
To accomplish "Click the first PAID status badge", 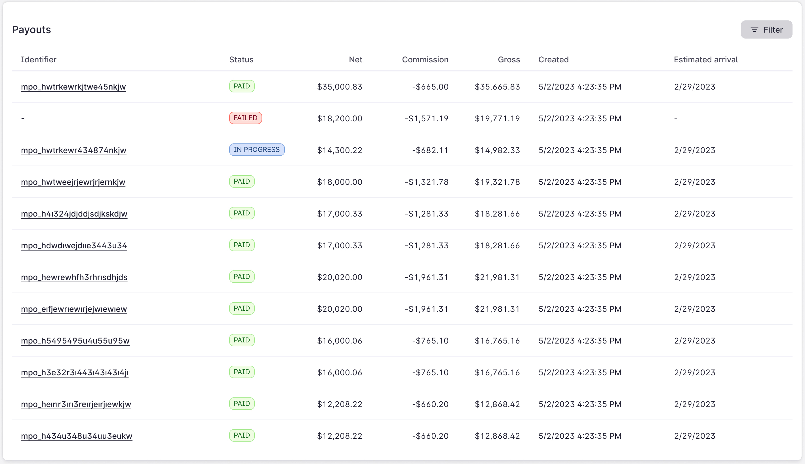I will (241, 86).
